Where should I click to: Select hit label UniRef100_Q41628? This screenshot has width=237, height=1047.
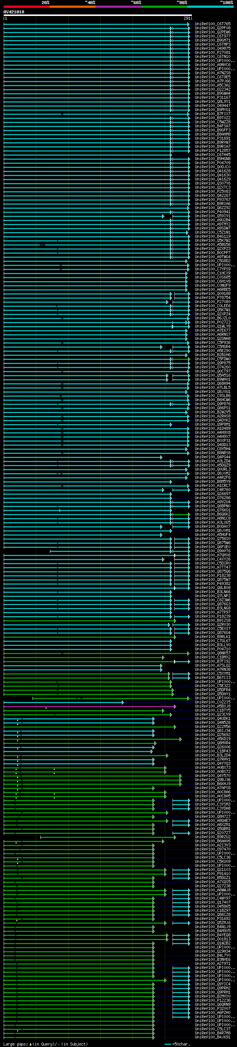[213, 171]
